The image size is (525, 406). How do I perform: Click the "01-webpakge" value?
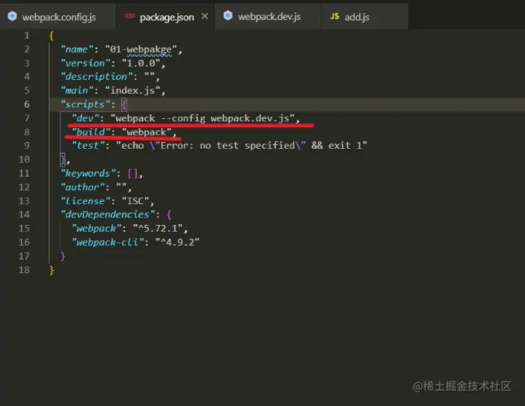(141, 50)
